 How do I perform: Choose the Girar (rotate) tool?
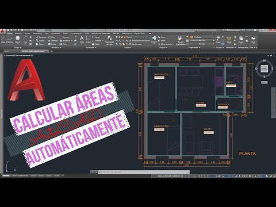(52, 37)
